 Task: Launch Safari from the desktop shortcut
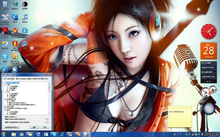click(x=25, y=45)
